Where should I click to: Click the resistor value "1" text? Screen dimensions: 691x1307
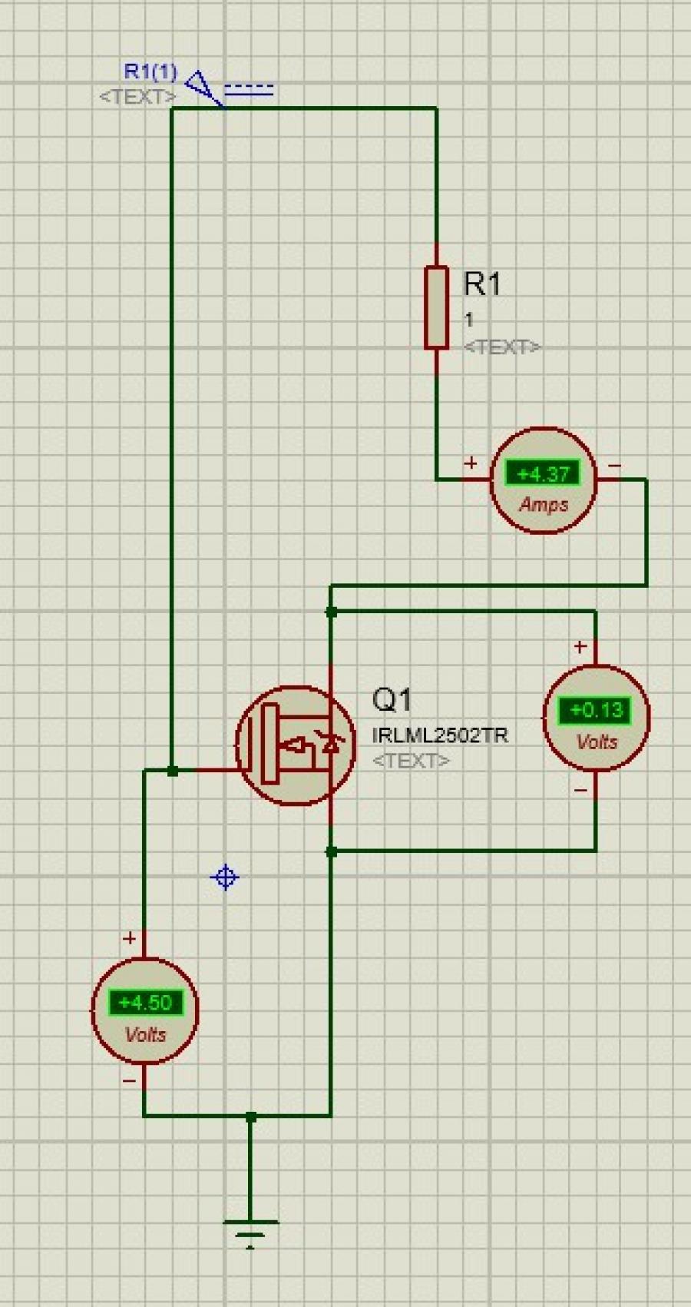(469, 320)
